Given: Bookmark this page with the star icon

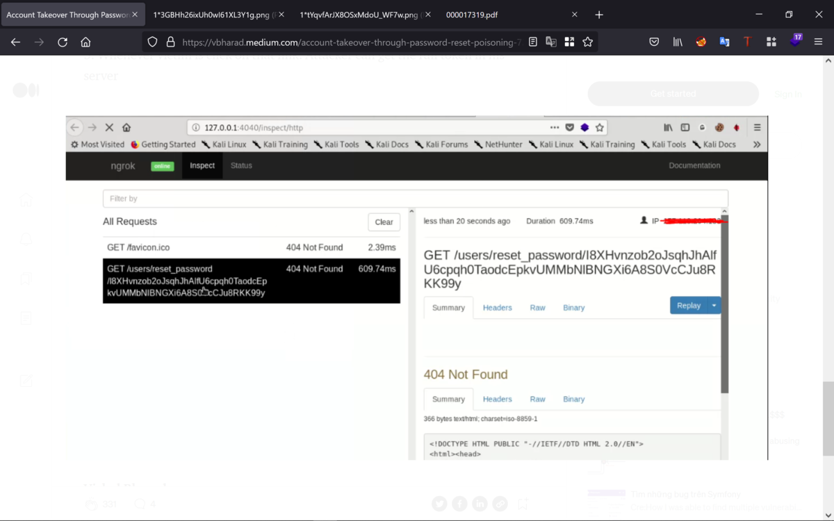Looking at the screenshot, I should 588,42.
